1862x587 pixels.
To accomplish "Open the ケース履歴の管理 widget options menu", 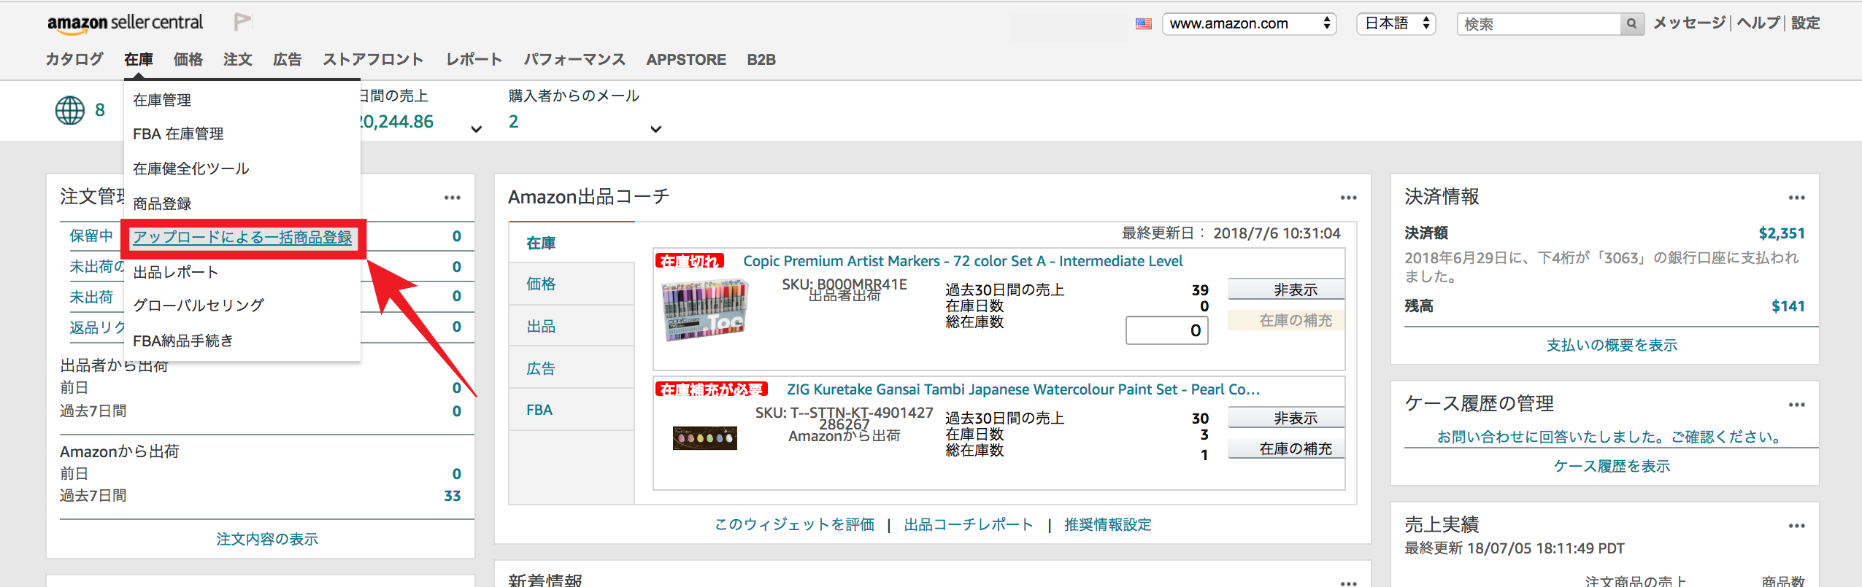I will tap(1796, 405).
